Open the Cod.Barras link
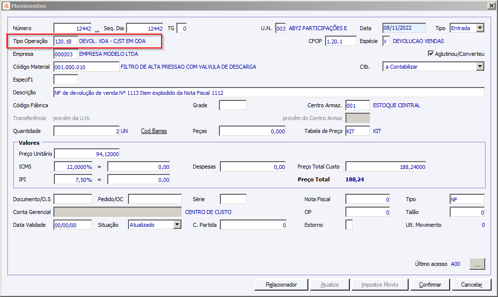This screenshot has height=297, width=498. tap(154, 131)
